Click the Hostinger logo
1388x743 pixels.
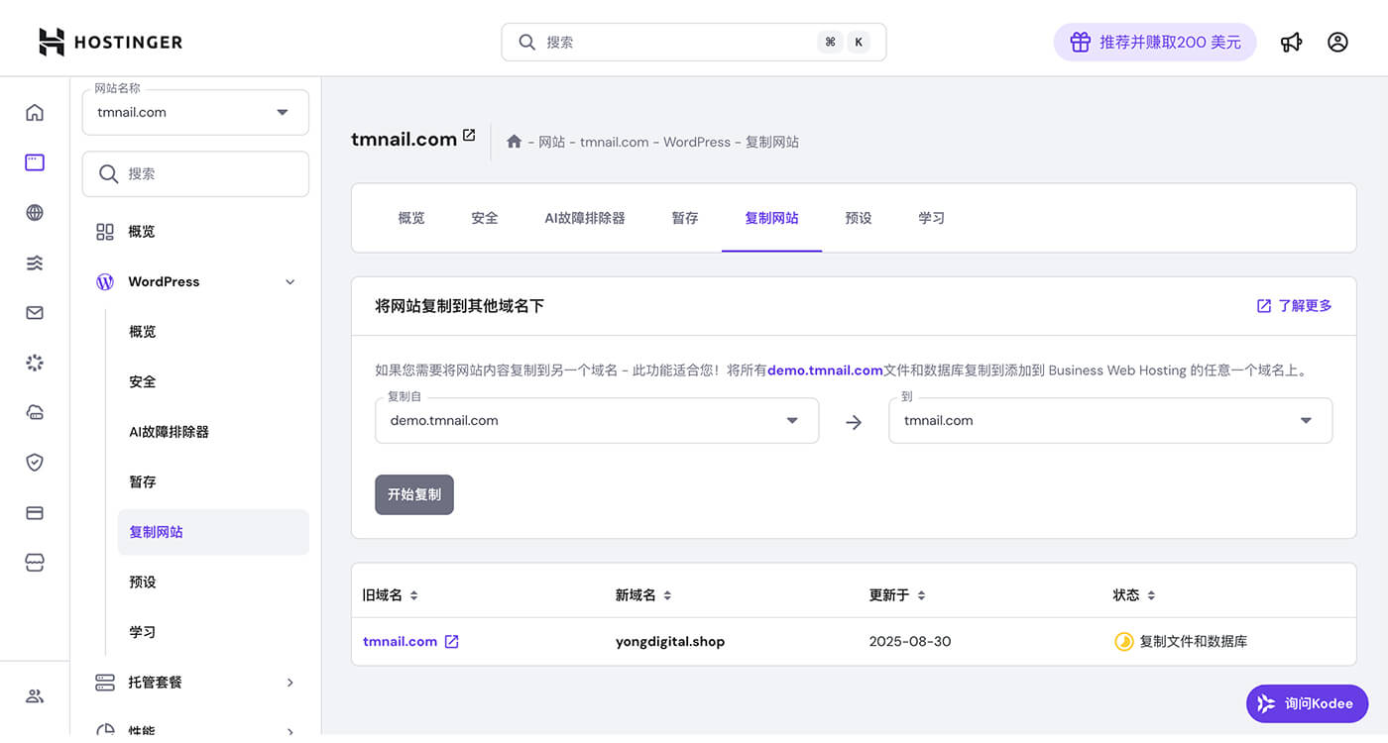(x=110, y=42)
